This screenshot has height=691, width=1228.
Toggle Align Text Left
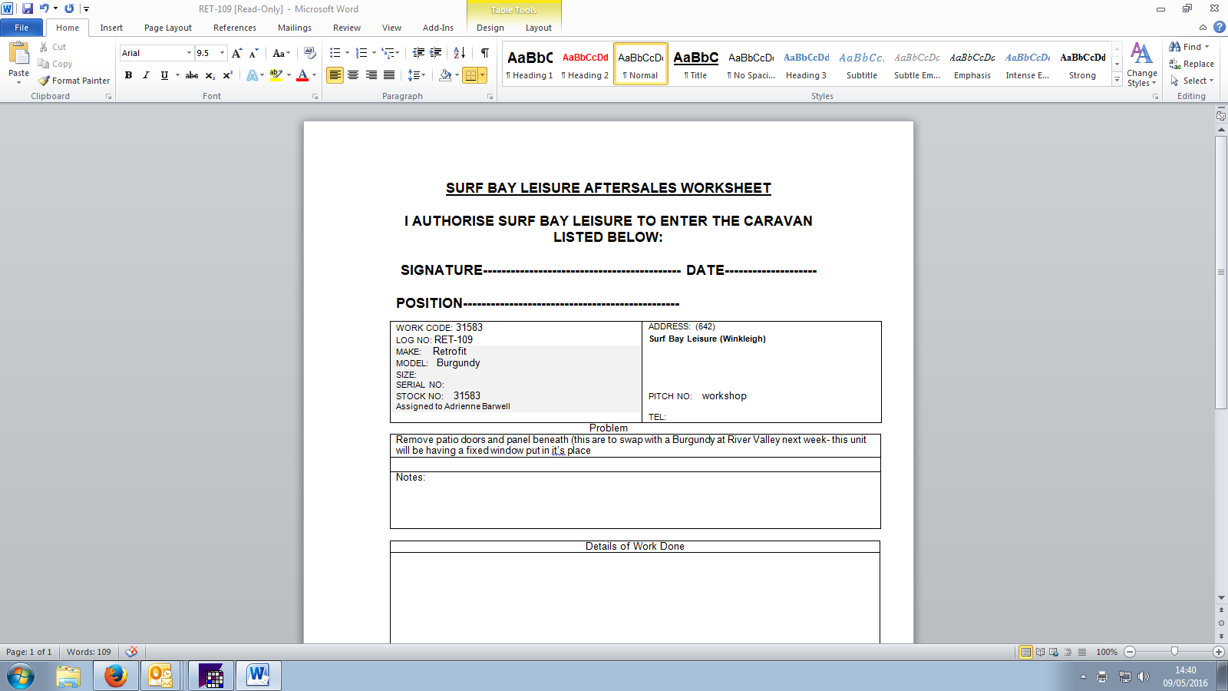pos(335,75)
